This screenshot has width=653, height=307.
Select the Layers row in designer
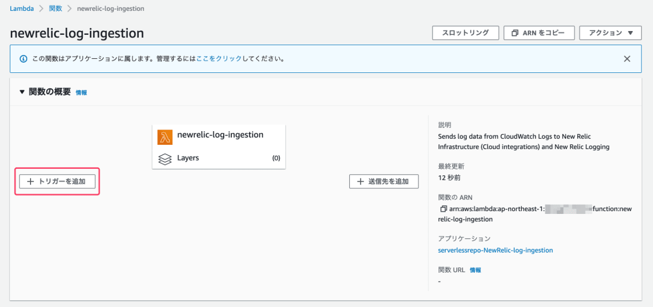[219, 158]
